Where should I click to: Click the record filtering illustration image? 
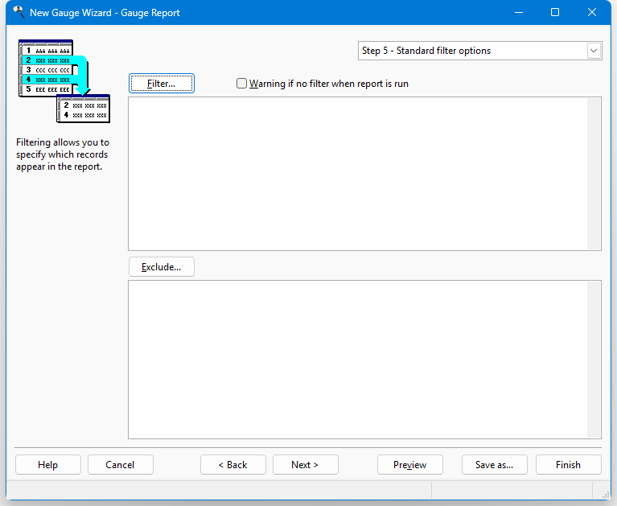pyautogui.click(x=64, y=81)
